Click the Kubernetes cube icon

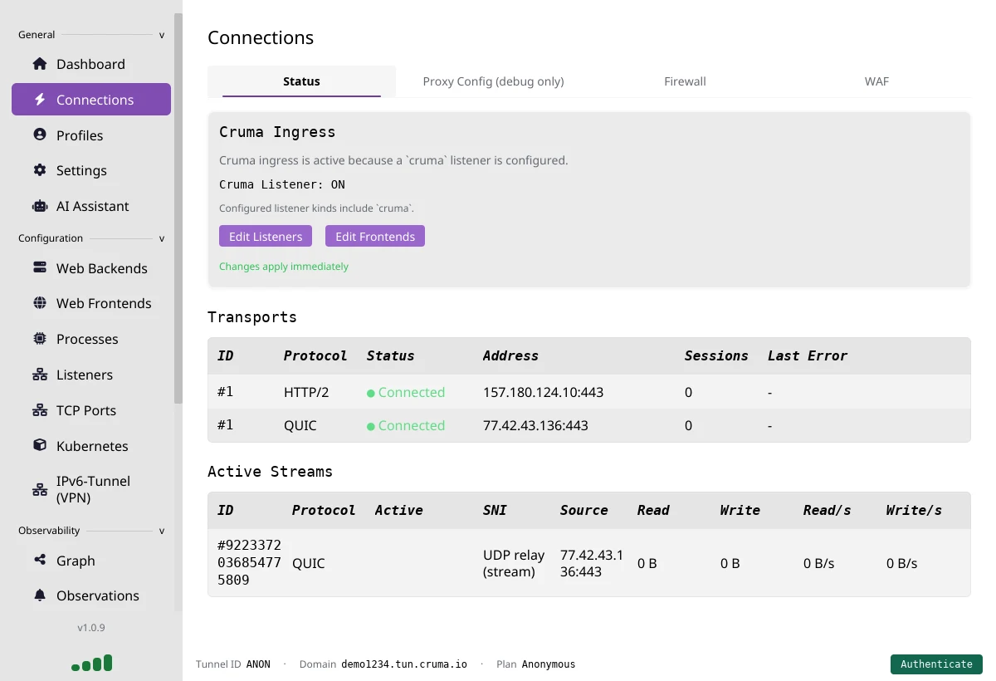click(39, 445)
